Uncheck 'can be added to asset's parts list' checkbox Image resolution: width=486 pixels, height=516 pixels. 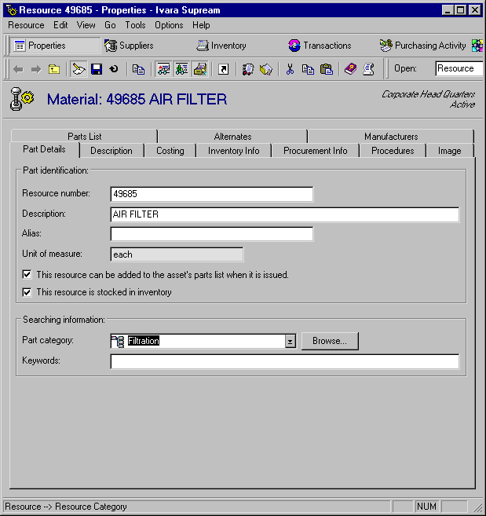tap(27, 274)
